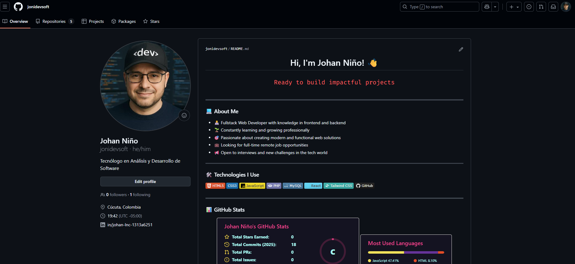Open the Packages tab
This screenshot has width=575, height=264.
coord(123,21)
